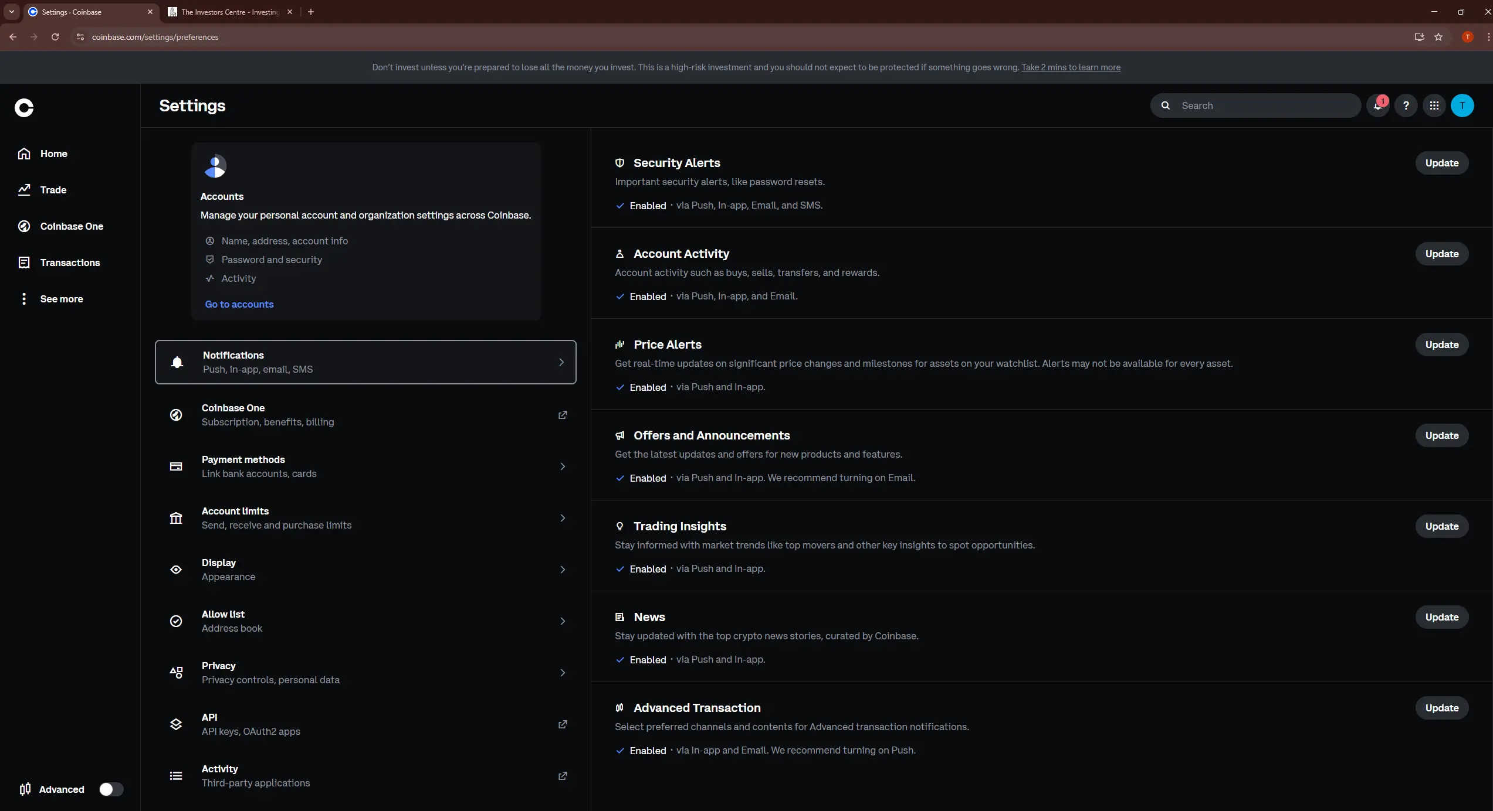Update Trading Insights notifications

[1442, 526]
